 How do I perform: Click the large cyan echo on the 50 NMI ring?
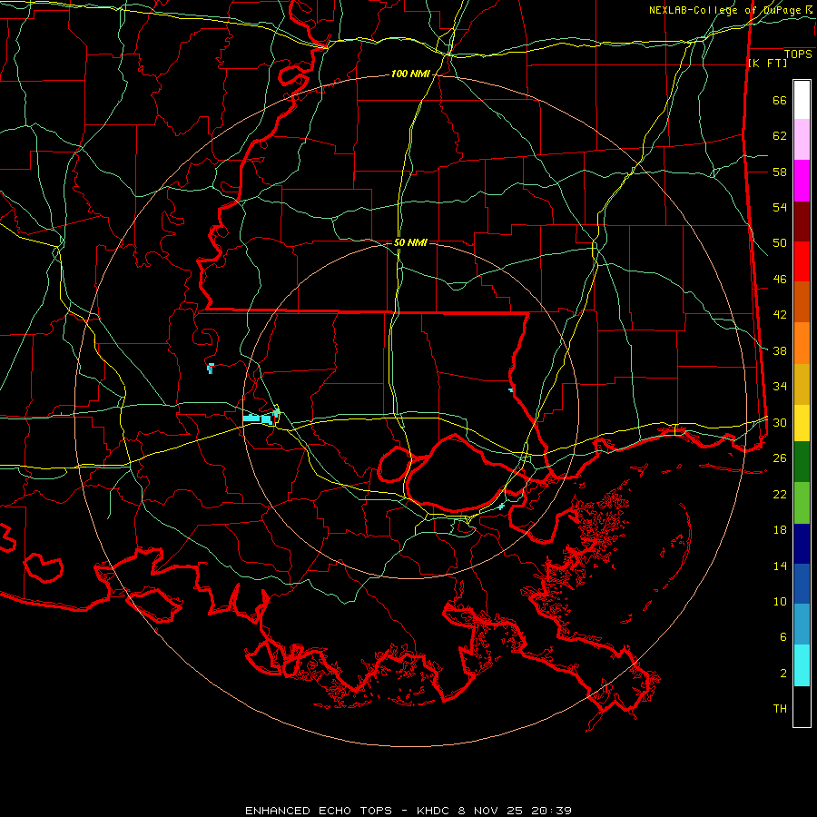[x=257, y=418]
